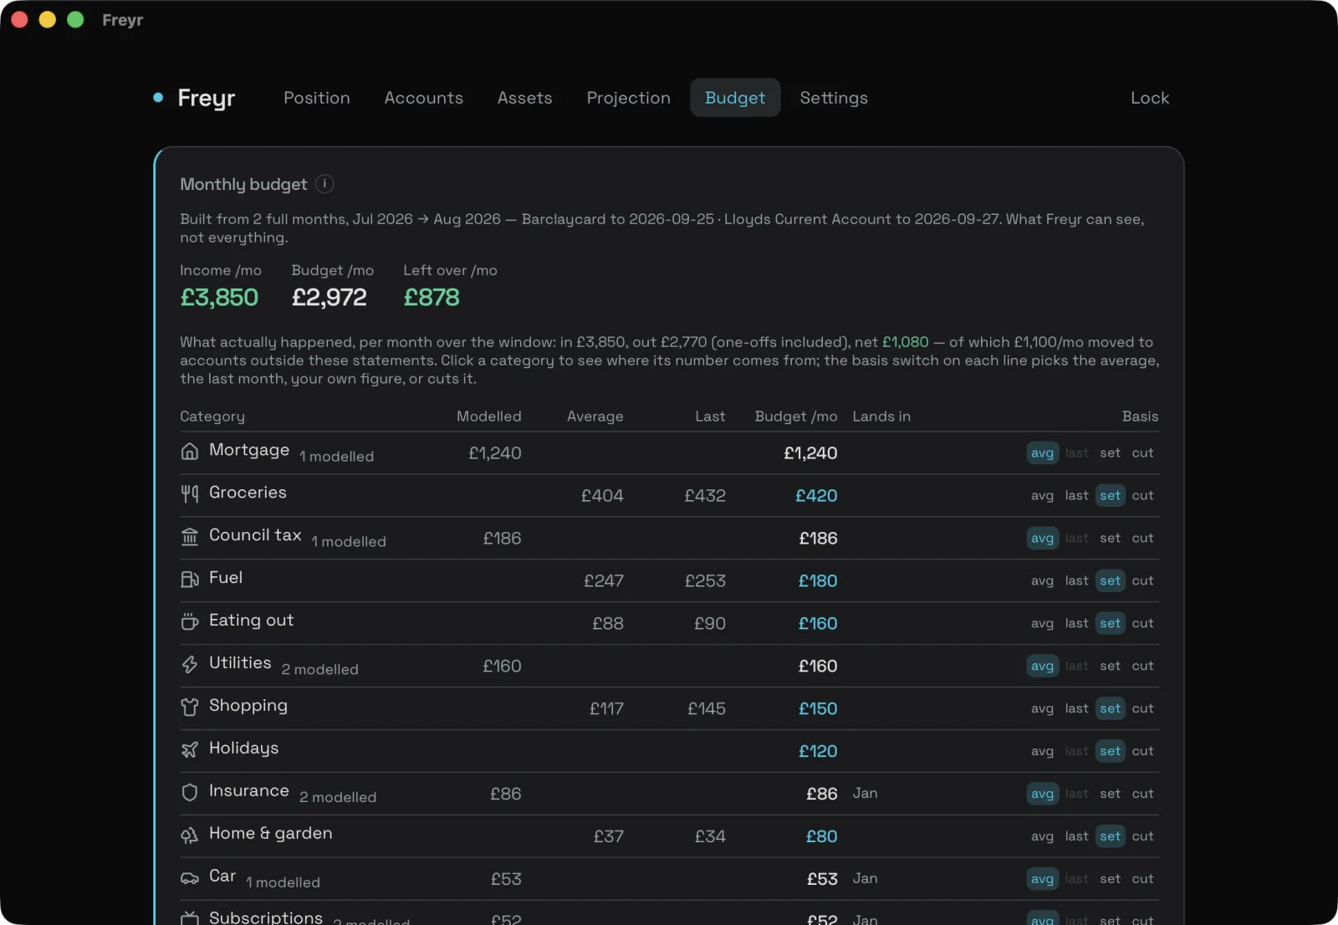Open the Position tab

click(317, 98)
